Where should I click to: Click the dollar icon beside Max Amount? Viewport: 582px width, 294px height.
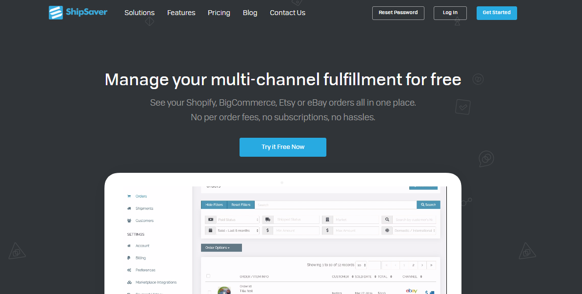tap(327, 230)
